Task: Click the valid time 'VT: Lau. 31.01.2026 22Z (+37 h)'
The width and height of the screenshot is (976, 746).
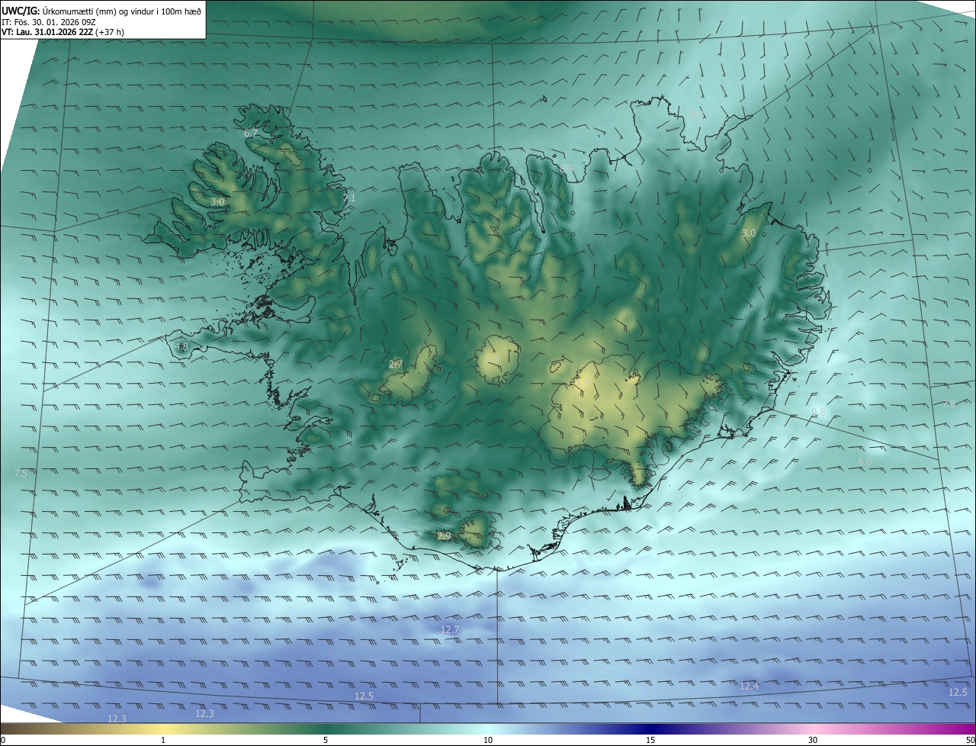Action: pos(63,32)
